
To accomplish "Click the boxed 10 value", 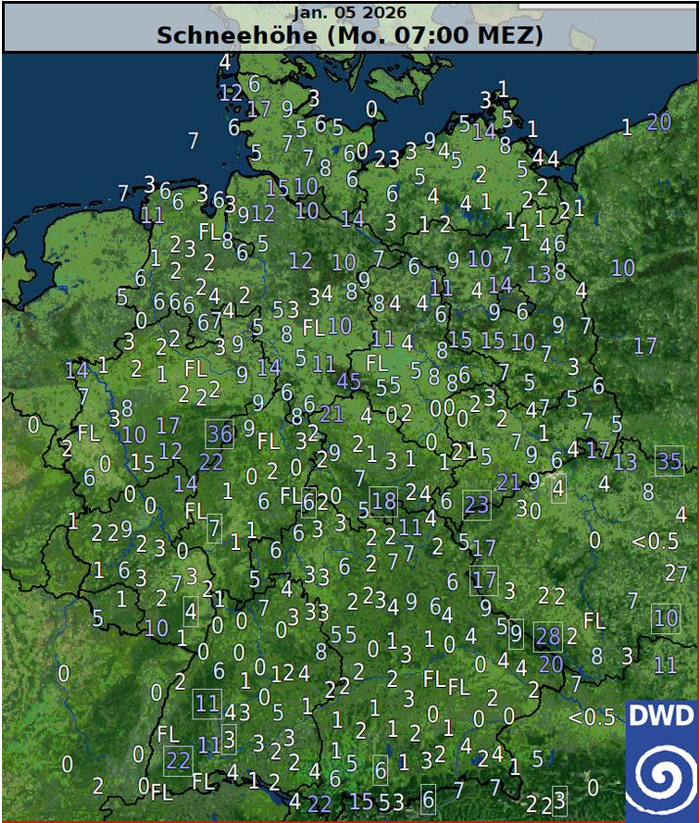I will tap(666, 617).
